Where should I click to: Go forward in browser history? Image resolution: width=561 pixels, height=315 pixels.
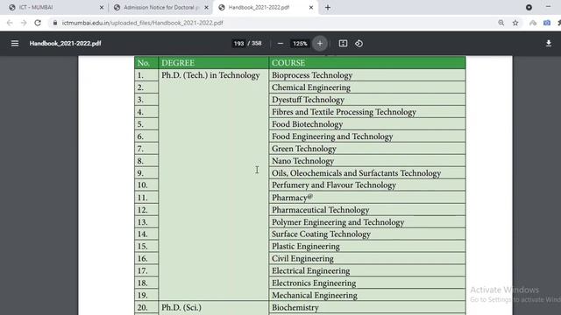pos(24,23)
